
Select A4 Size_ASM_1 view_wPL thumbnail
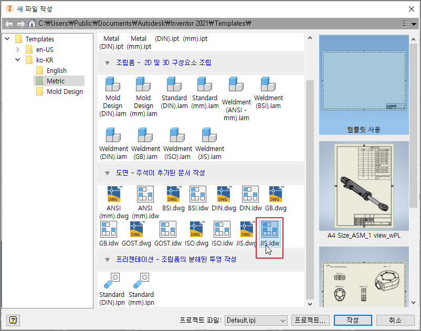tap(364, 191)
